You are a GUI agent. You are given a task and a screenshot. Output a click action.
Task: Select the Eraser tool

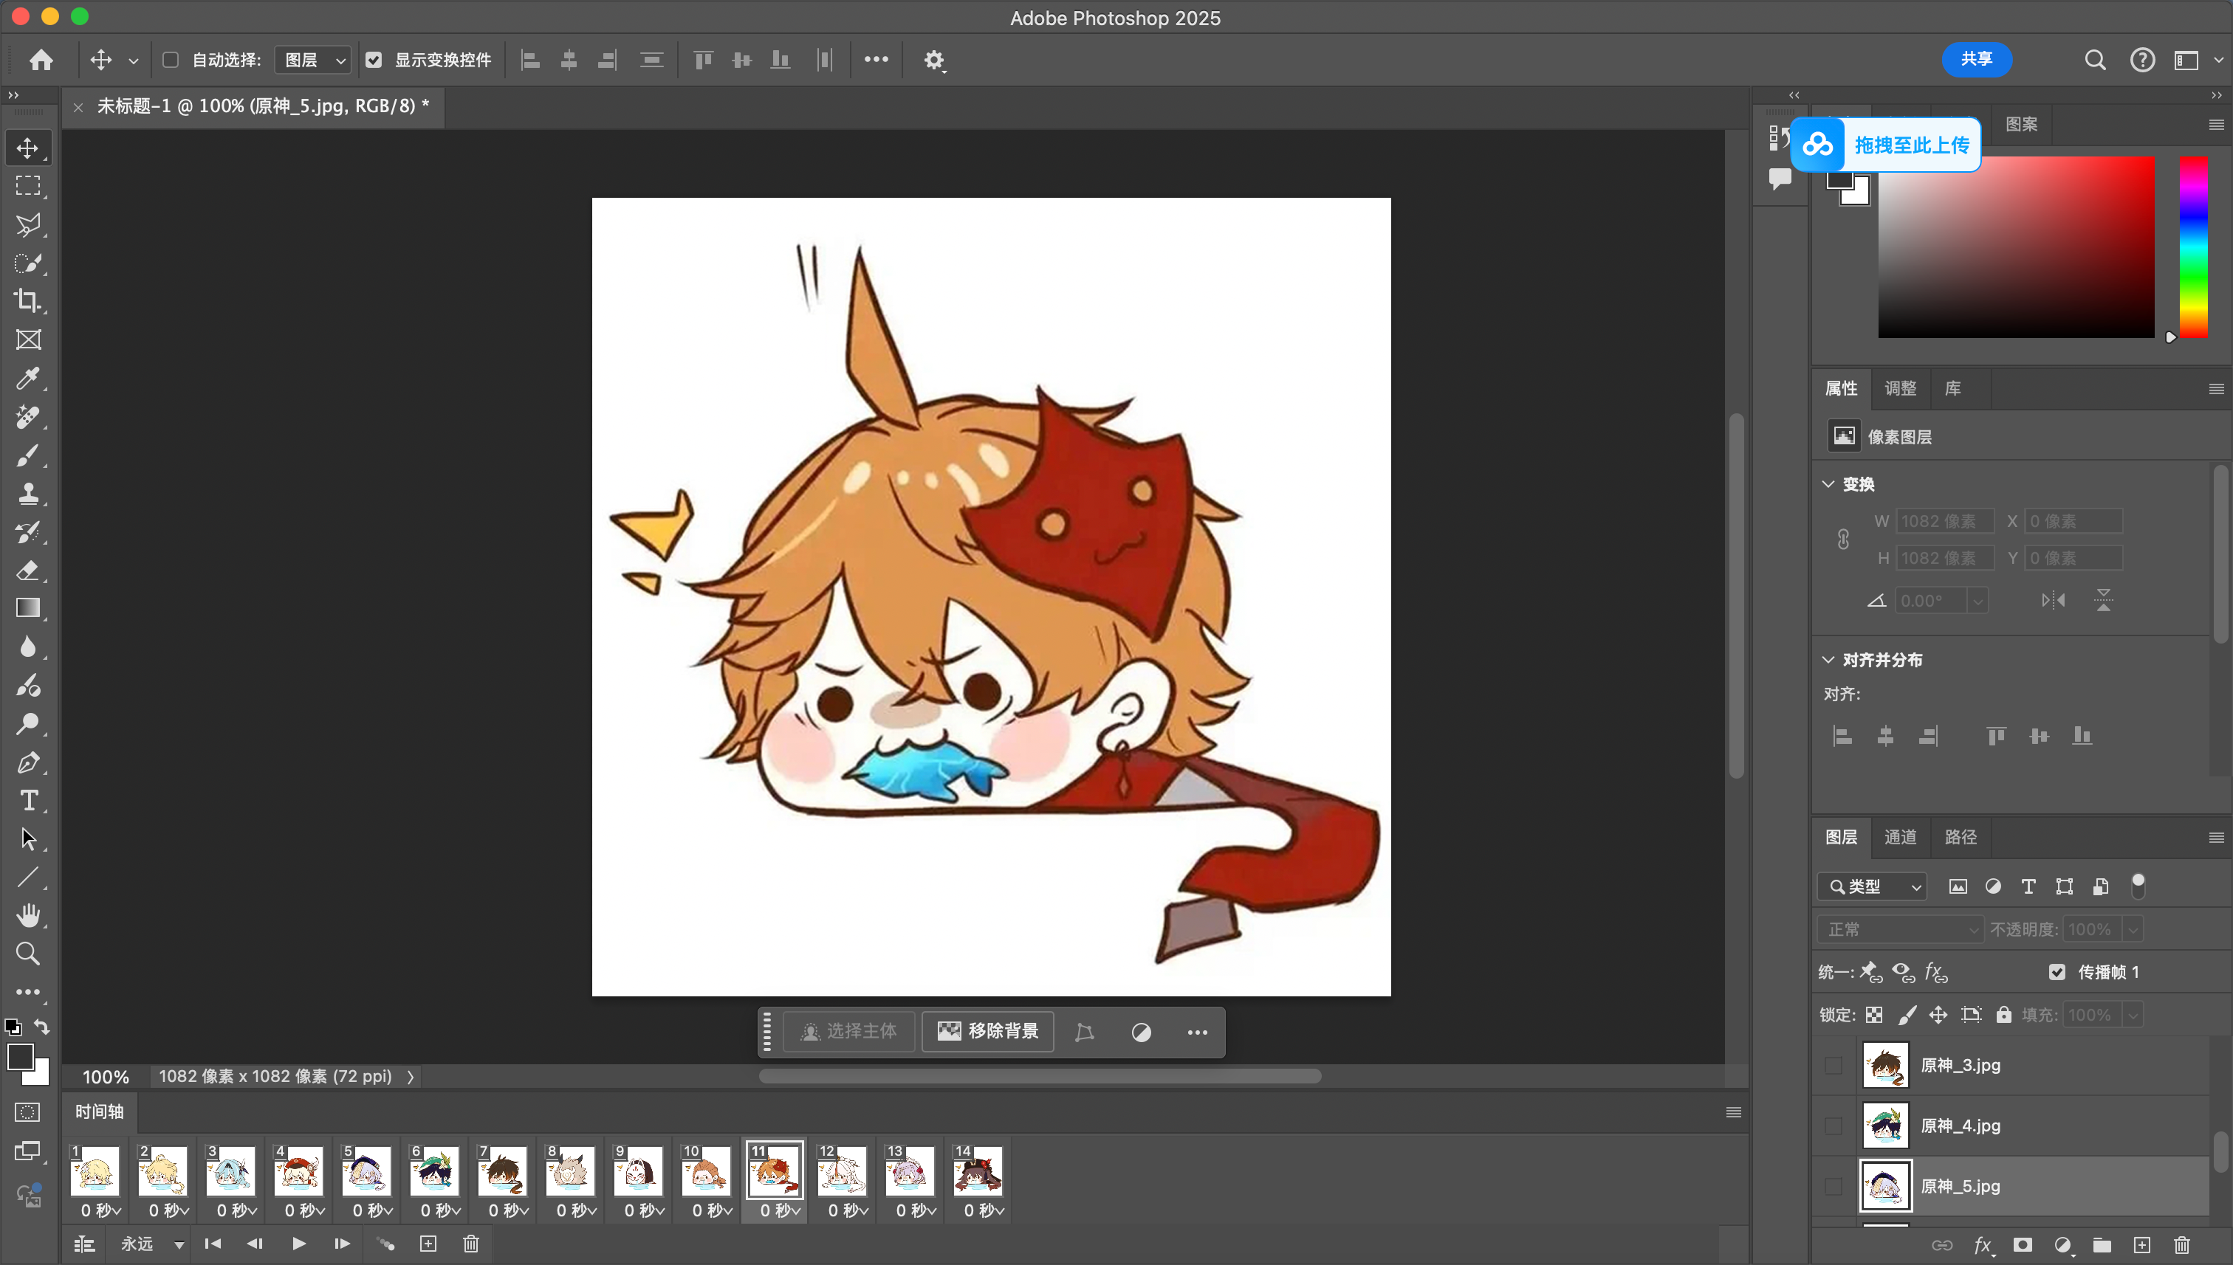(28, 571)
